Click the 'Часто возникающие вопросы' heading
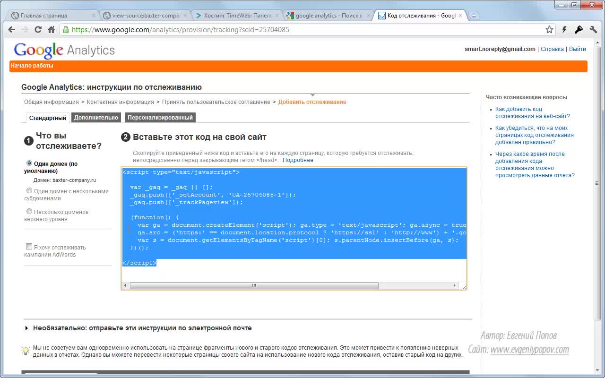The height and width of the screenshot is (378, 605). pyautogui.click(x=527, y=97)
